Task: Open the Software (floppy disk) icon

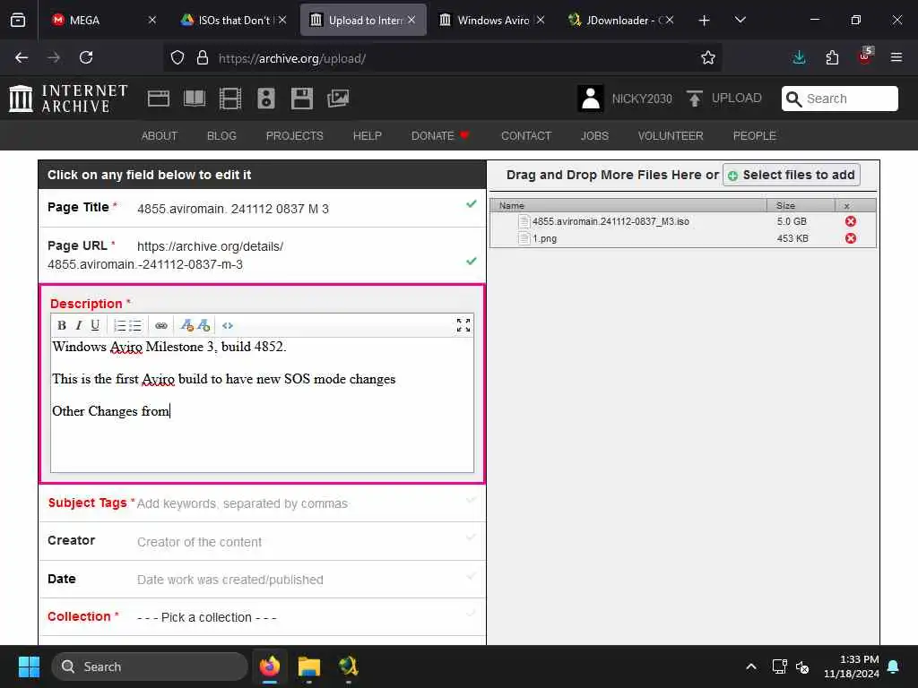Action: pos(301,99)
